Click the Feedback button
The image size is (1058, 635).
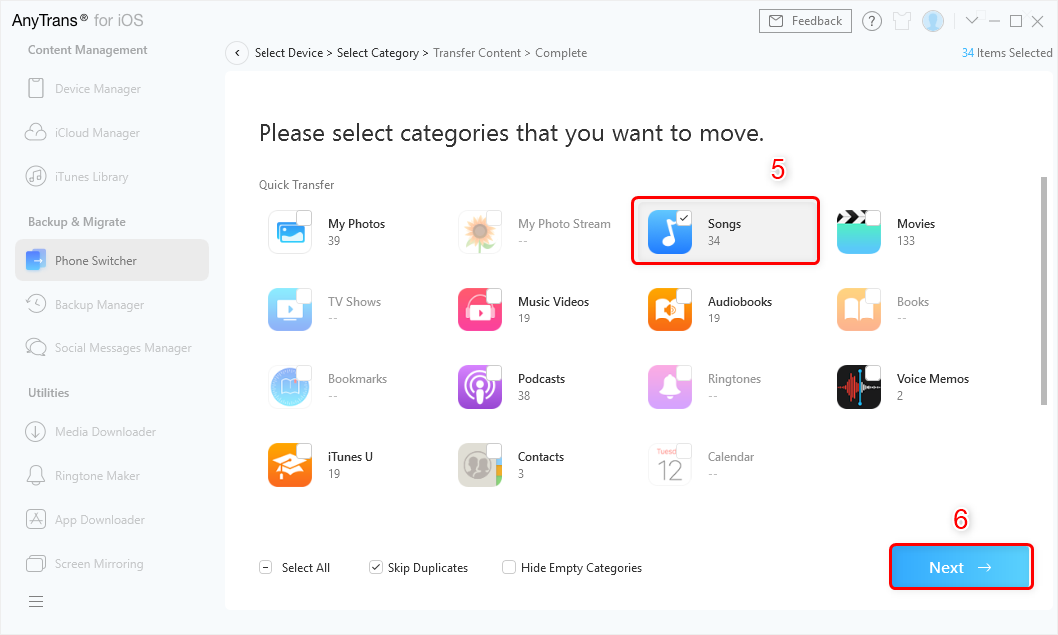tap(804, 20)
